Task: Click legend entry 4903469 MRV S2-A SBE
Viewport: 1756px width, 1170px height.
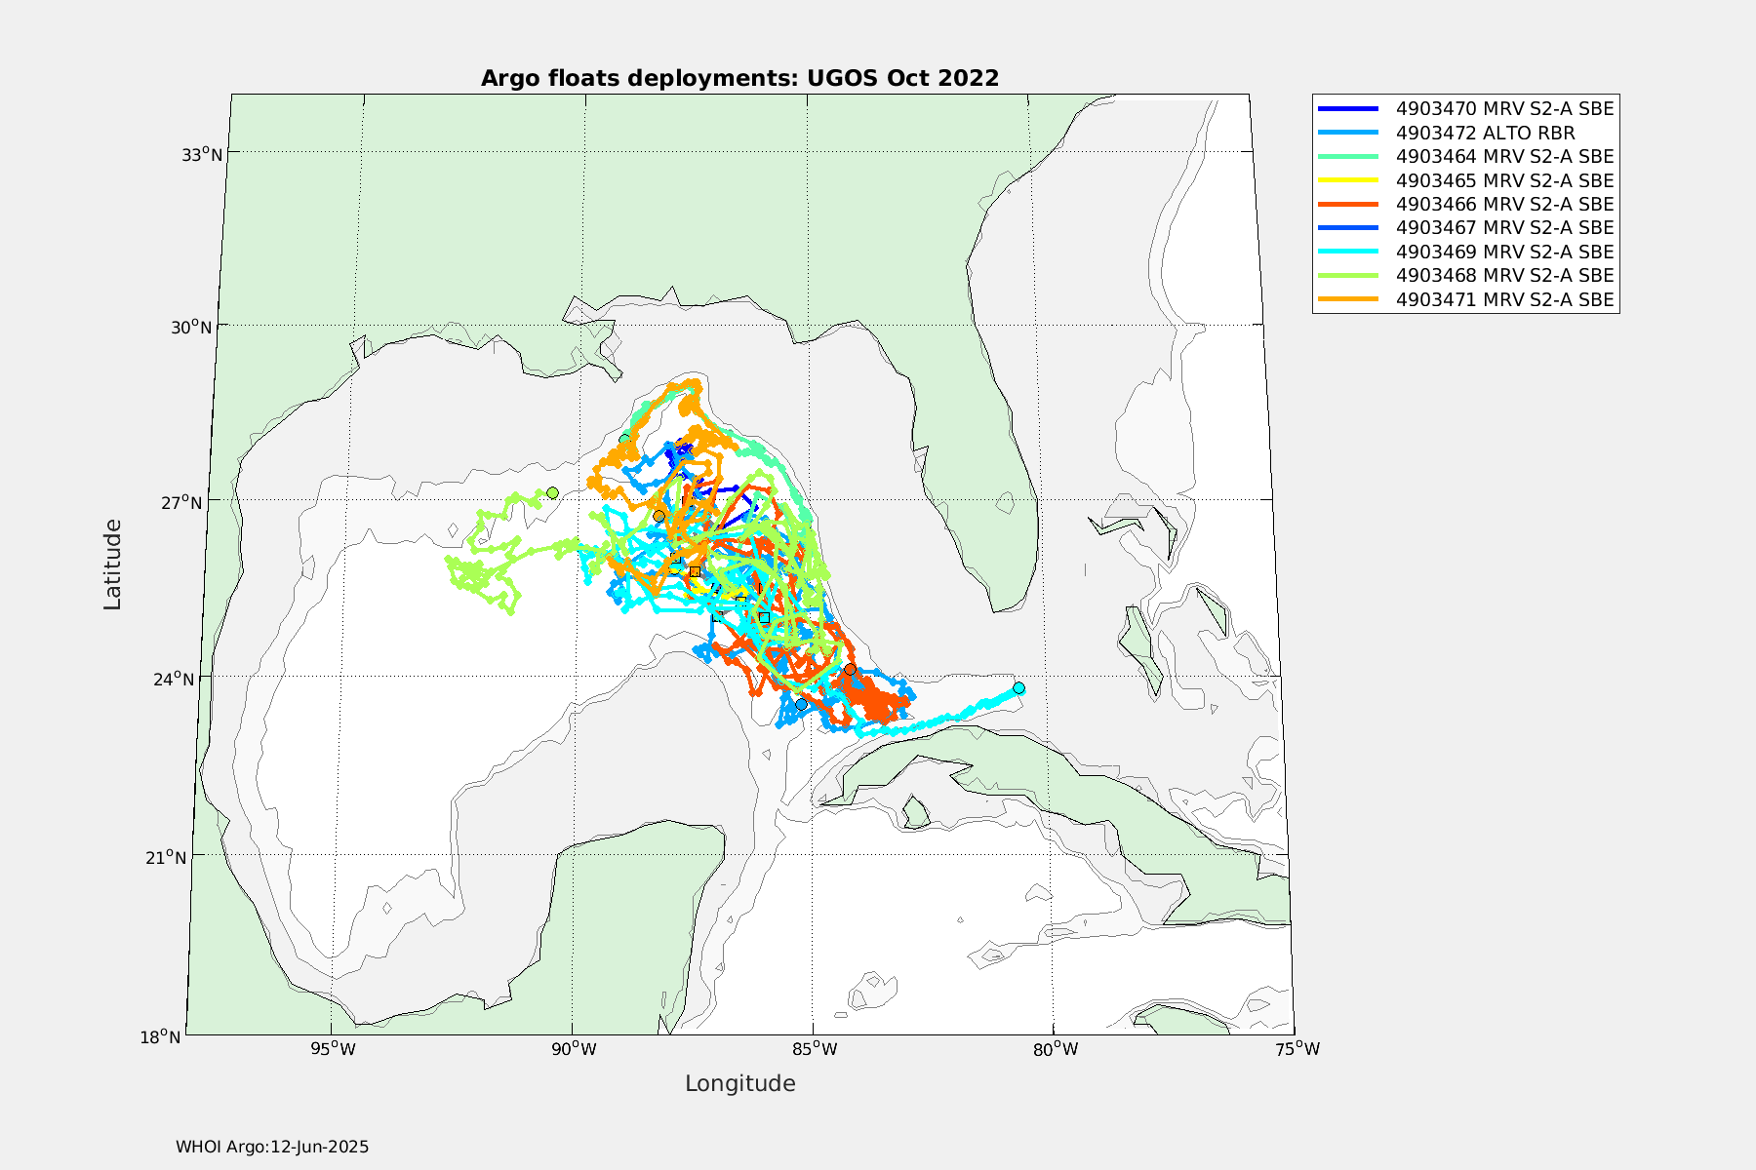Action: pos(1465,252)
